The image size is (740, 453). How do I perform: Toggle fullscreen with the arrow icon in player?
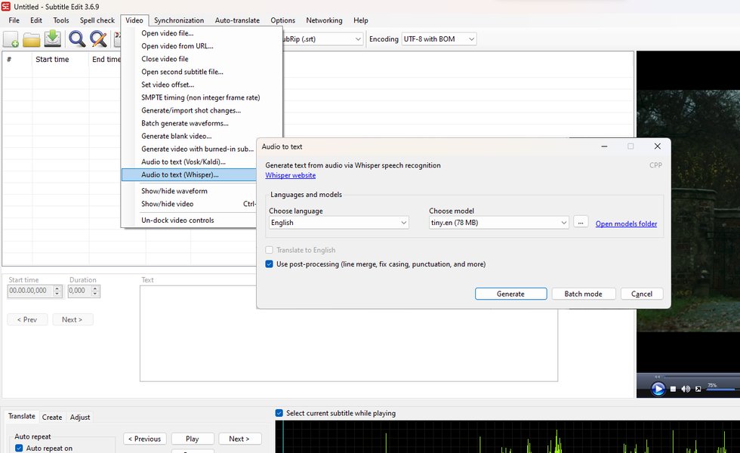click(x=698, y=389)
